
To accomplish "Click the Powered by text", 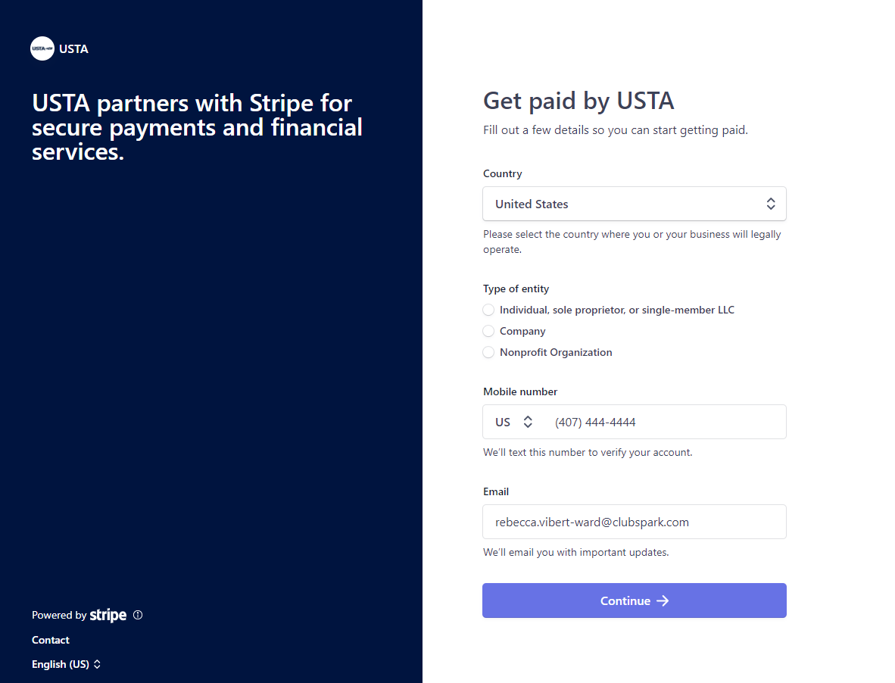I will [x=59, y=615].
